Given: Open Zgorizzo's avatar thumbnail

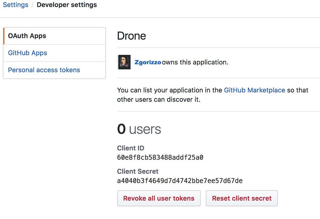Looking at the screenshot, I should 124,62.
